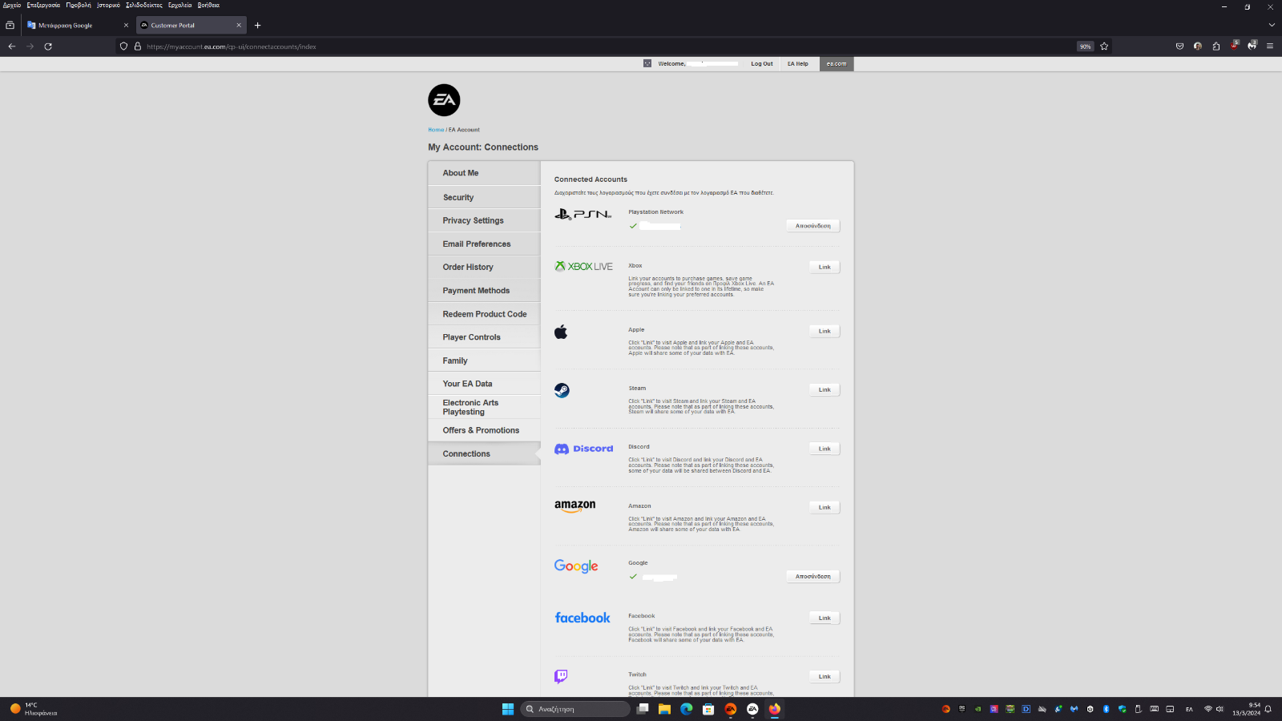This screenshot has width=1282, height=721.
Task: Open the Σελιδοδείκτες menu
Action: pyautogui.click(x=144, y=5)
